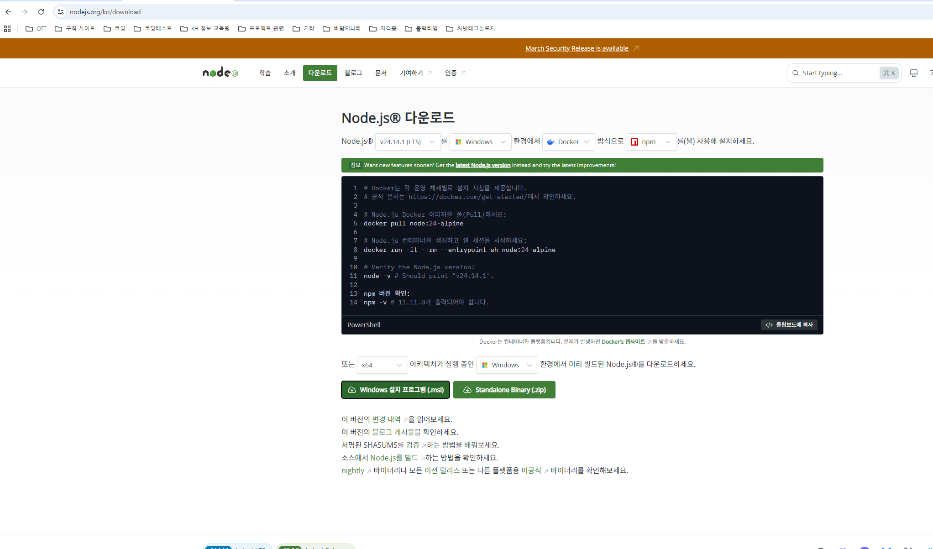Copy code with 클립보드에 복사 button
933x549 pixels.
click(x=789, y=325)
